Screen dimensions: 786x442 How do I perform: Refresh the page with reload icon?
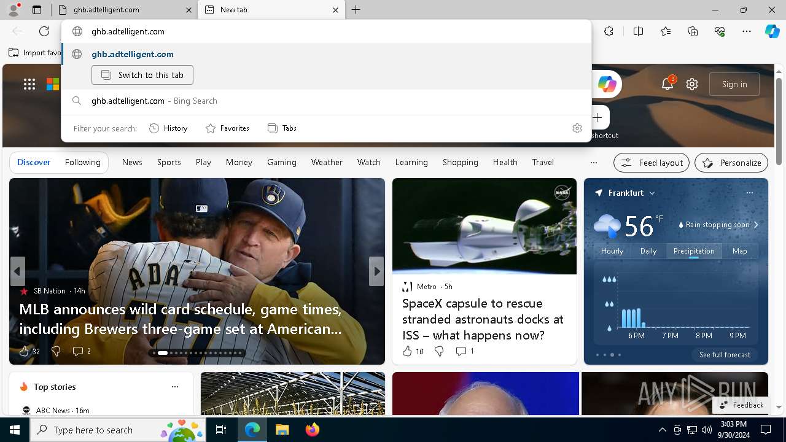[44, 31]
